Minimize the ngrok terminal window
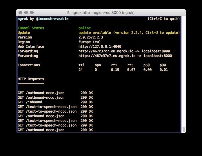The image size is (202, 156). point(26,12)
